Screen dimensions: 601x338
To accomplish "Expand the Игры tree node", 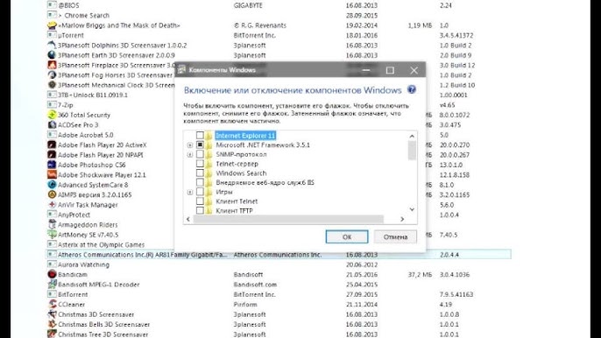I will click(190, 192).
